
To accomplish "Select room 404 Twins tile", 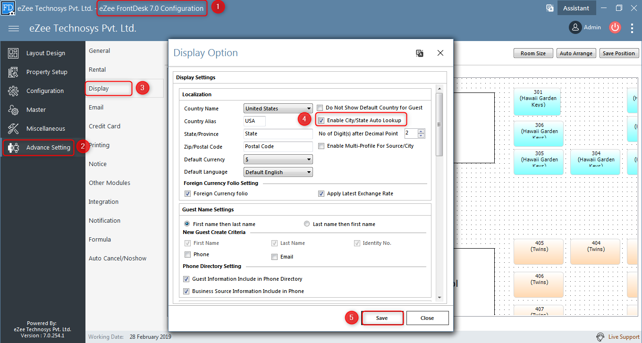I will pos(596,251).
